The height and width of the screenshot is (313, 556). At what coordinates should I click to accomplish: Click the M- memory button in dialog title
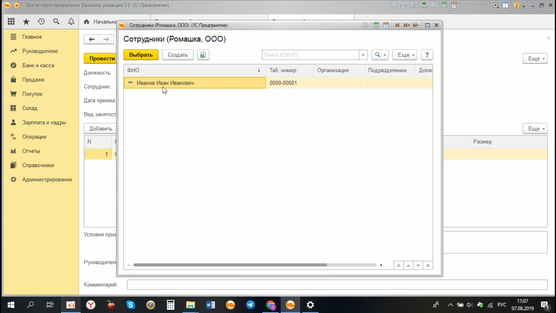416,25
